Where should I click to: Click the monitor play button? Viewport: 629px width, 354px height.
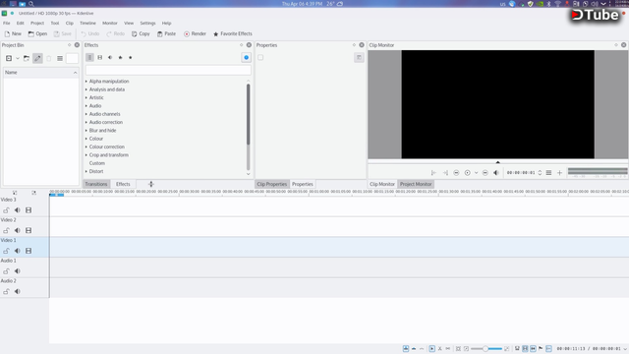(x=468, y=173)
